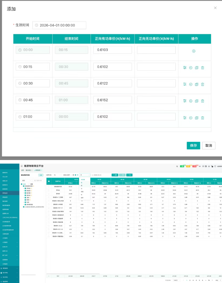Copy the 01:00 period row
This screenshot has height=283, width=222.
[197, 118]
